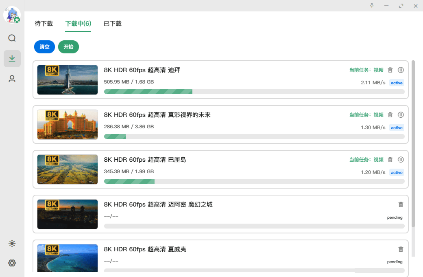Pause the 真彩视界的未来 download

(401, 114)
